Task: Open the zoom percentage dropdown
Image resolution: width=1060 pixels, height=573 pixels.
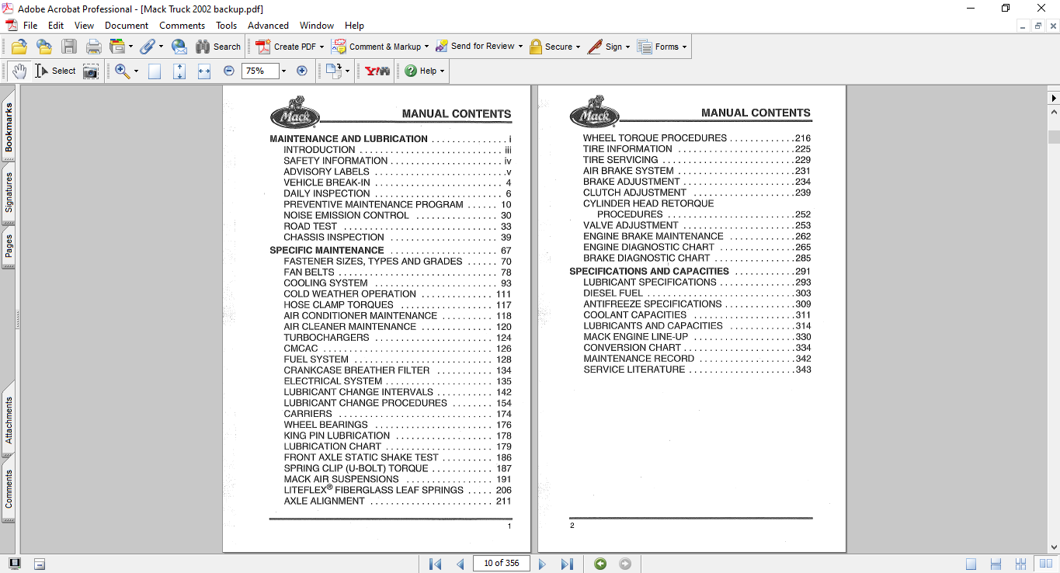Action: (x=283, y=71)
